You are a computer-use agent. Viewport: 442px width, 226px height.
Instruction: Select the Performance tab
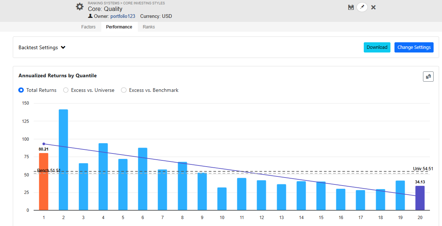[119, 27]
